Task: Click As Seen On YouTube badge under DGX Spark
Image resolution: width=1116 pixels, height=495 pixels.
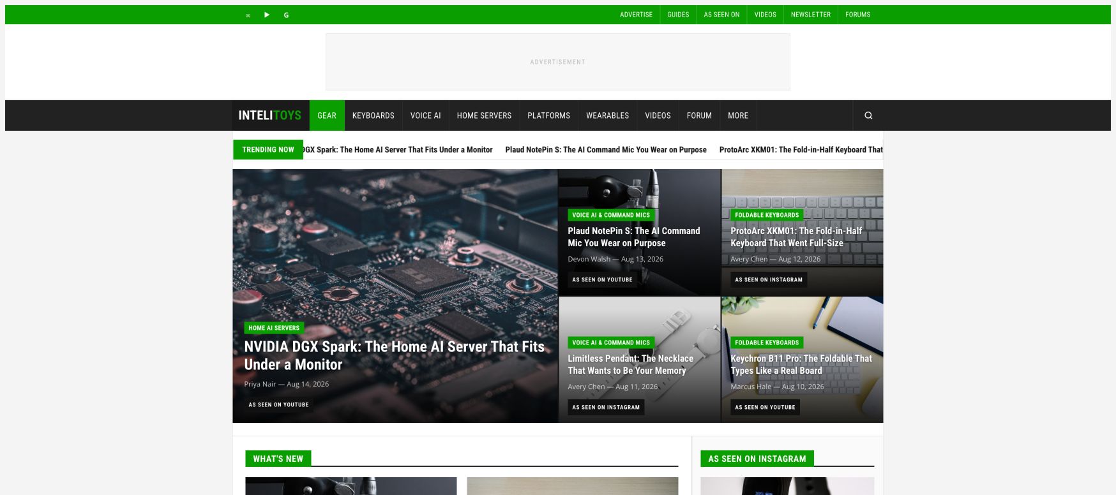Action: [278, 404]
